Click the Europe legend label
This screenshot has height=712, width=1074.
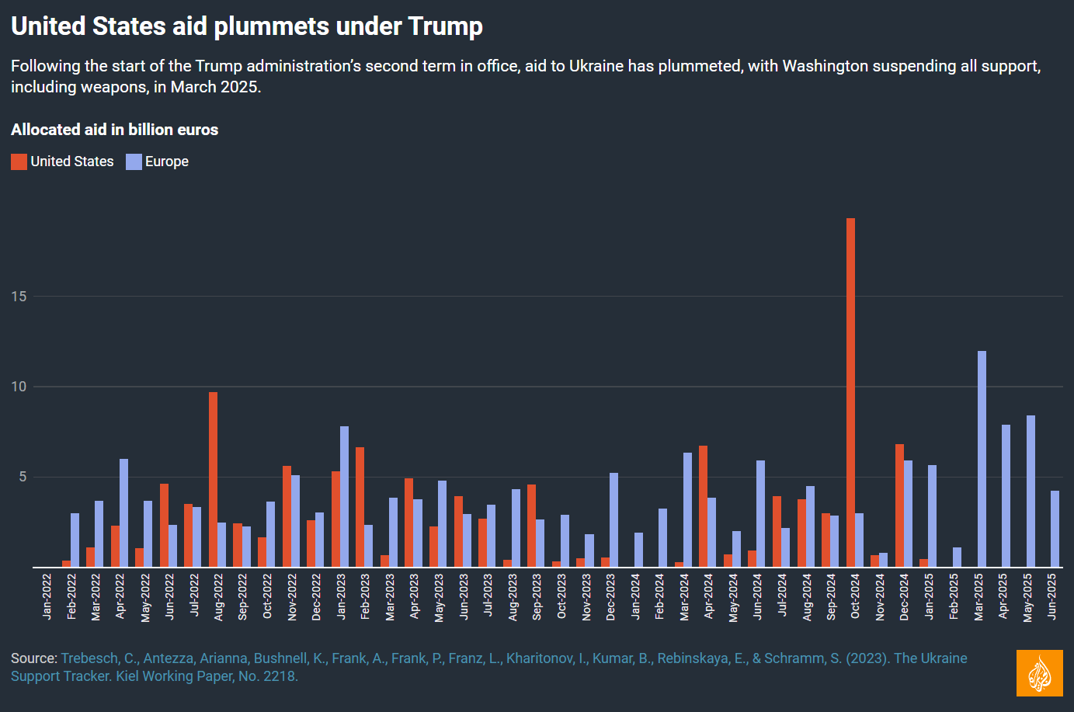[167, 162]
